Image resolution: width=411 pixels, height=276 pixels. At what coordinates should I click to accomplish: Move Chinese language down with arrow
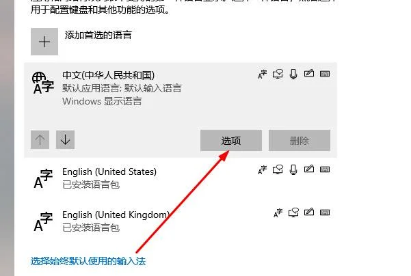coord(65,139)
